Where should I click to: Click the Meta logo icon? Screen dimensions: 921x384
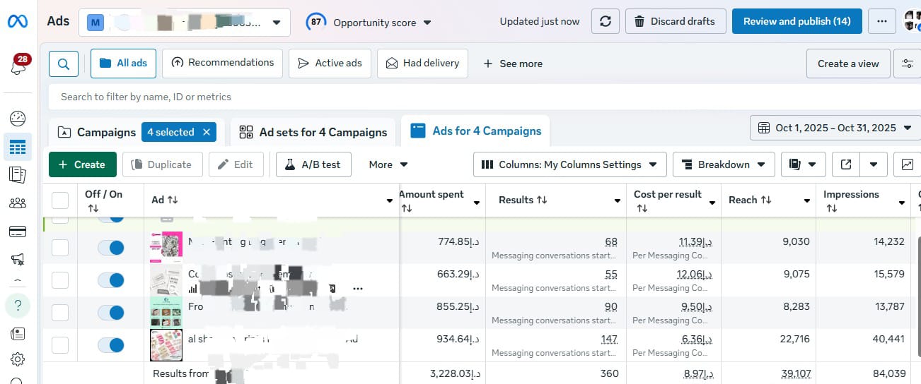[18, 22]
